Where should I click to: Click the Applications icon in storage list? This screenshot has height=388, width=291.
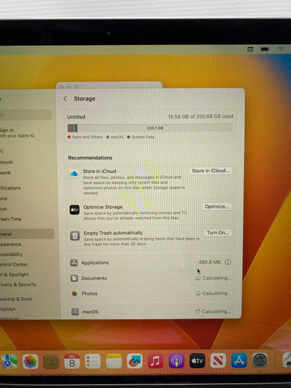[74, 263]
